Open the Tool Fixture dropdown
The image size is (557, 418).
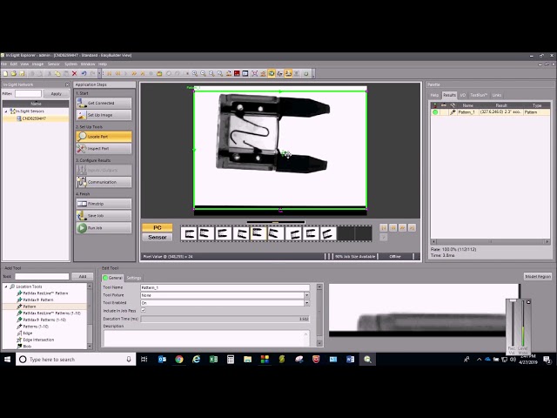[306, 295]
